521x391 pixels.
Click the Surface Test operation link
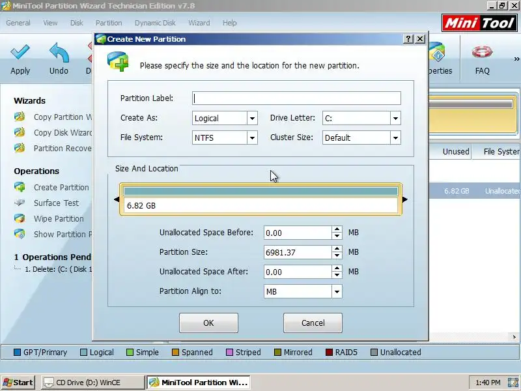click(56, 203)
